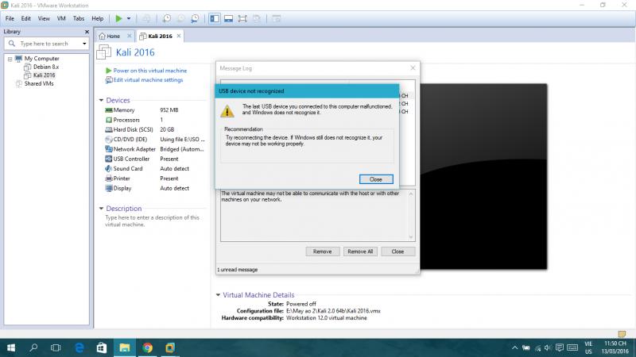Screen dimensions: 636x357
Task: Open the Action Center notification icon
Action: [560, 347]
